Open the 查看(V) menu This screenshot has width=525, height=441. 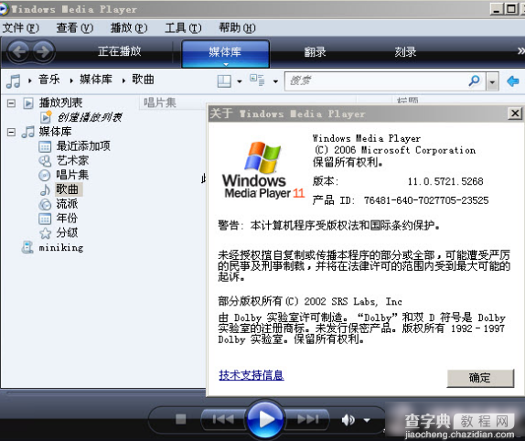point(75,27)
